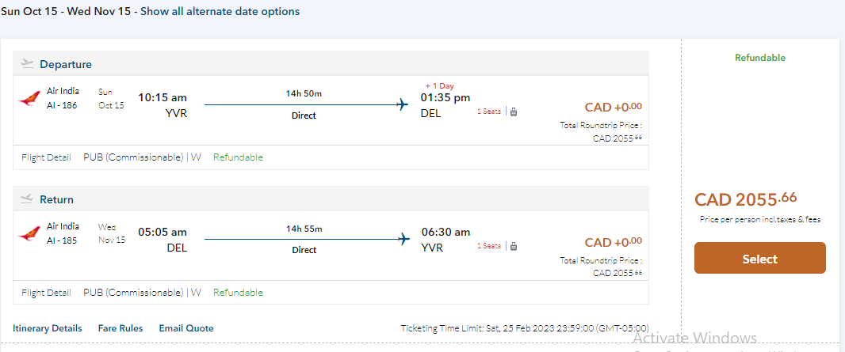Screen dimensions: 845x352
Task: View the Fare Rules tab
Action: [x=120, y=328]
